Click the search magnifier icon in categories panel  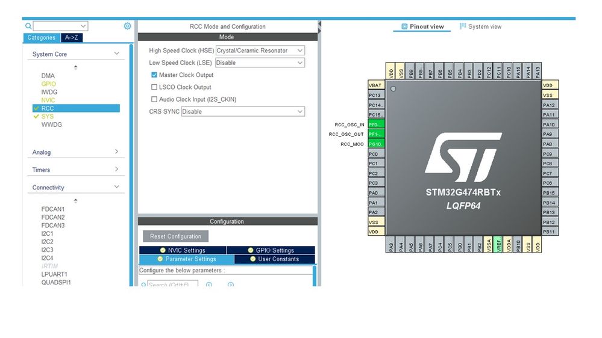click(x=28, y=26)
